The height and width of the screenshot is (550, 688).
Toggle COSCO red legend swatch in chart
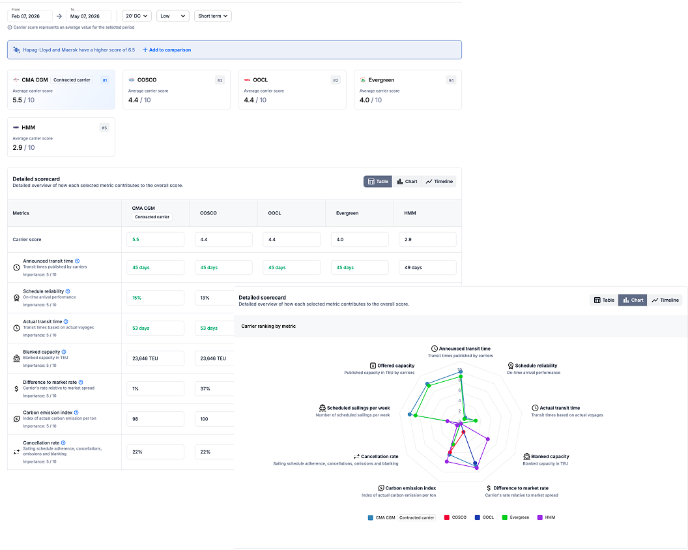pyautogui.click(x=447, y=517)
